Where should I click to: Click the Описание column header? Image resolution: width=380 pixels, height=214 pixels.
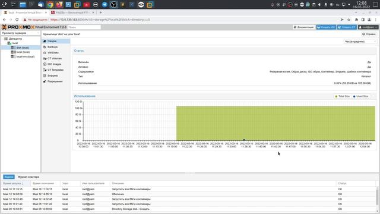(x=223, y=184)
